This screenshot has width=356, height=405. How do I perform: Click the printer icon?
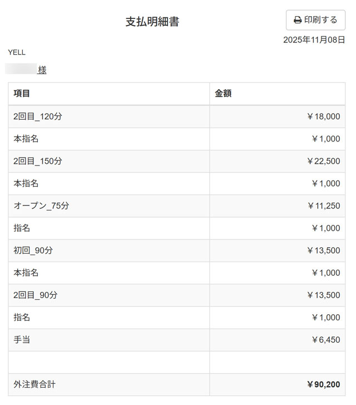298,20
